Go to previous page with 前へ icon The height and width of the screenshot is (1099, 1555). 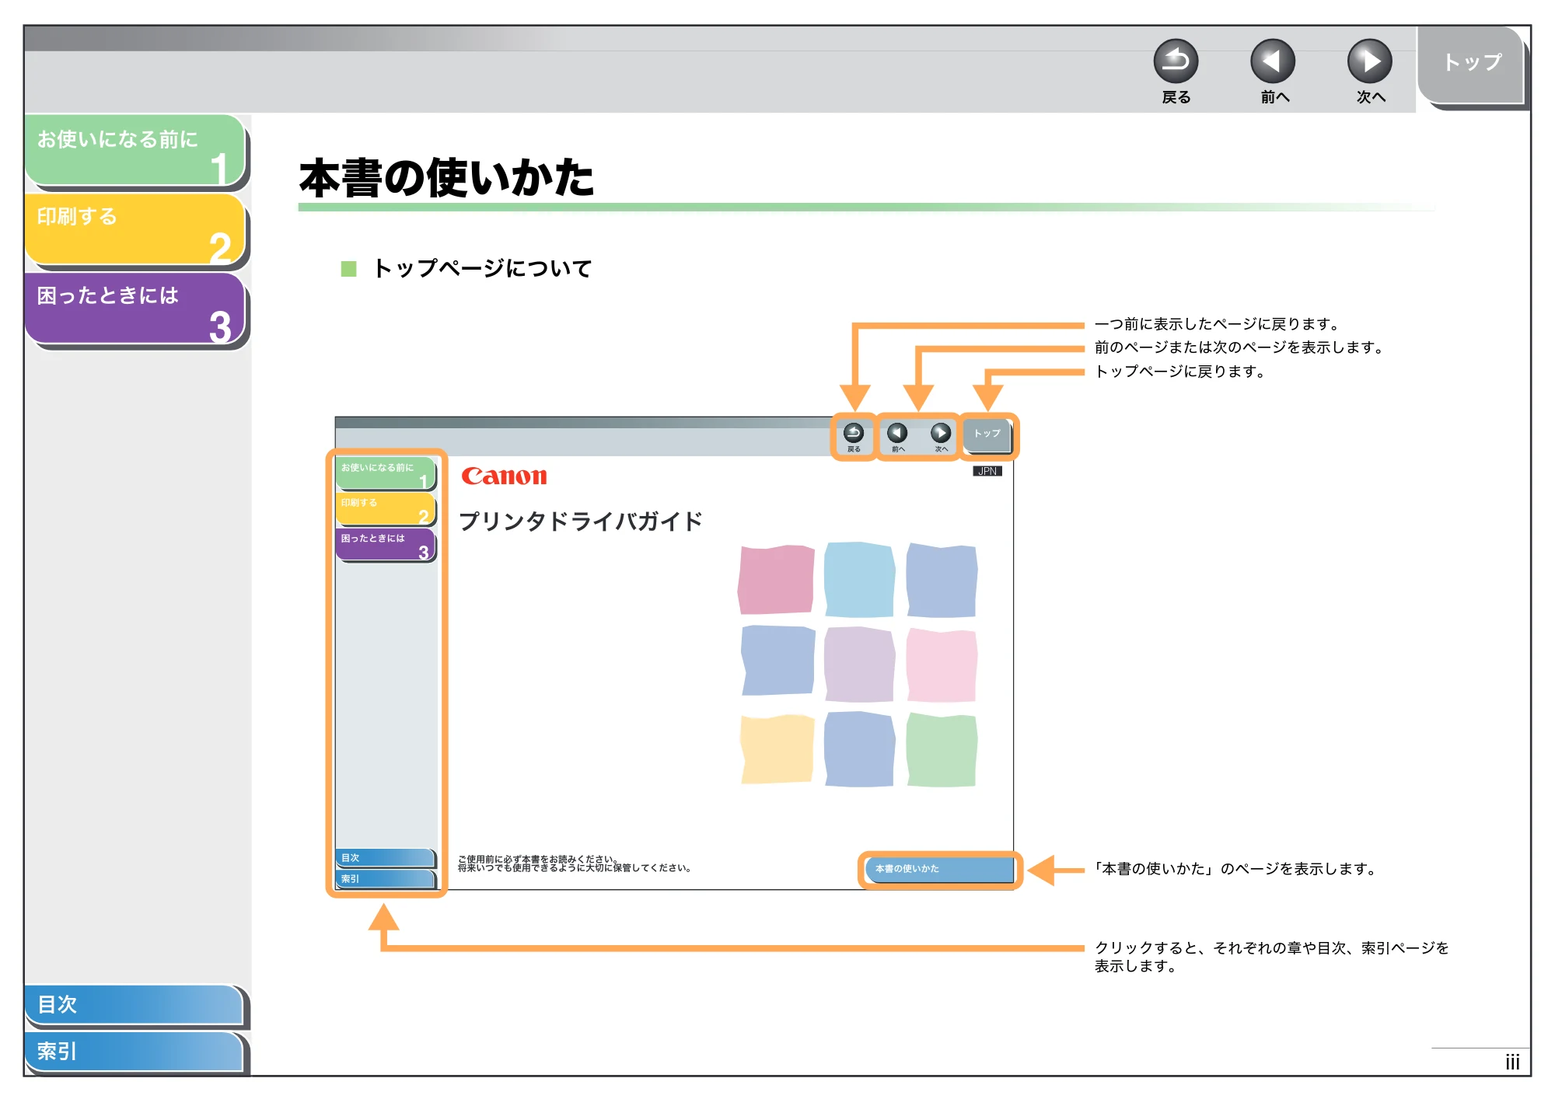tap(1273, 61)
